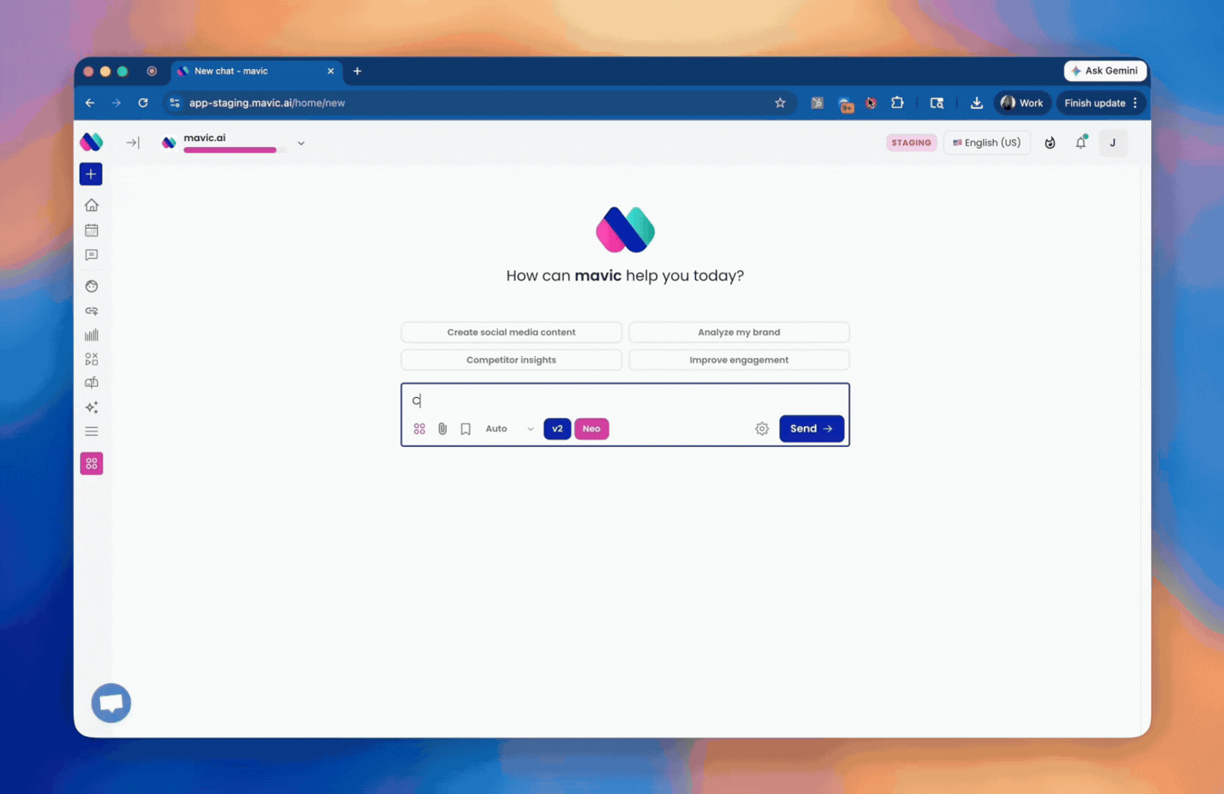Open the analytics bars icon in the sidebar
1224x794 pixels.
tap(91, 335)
